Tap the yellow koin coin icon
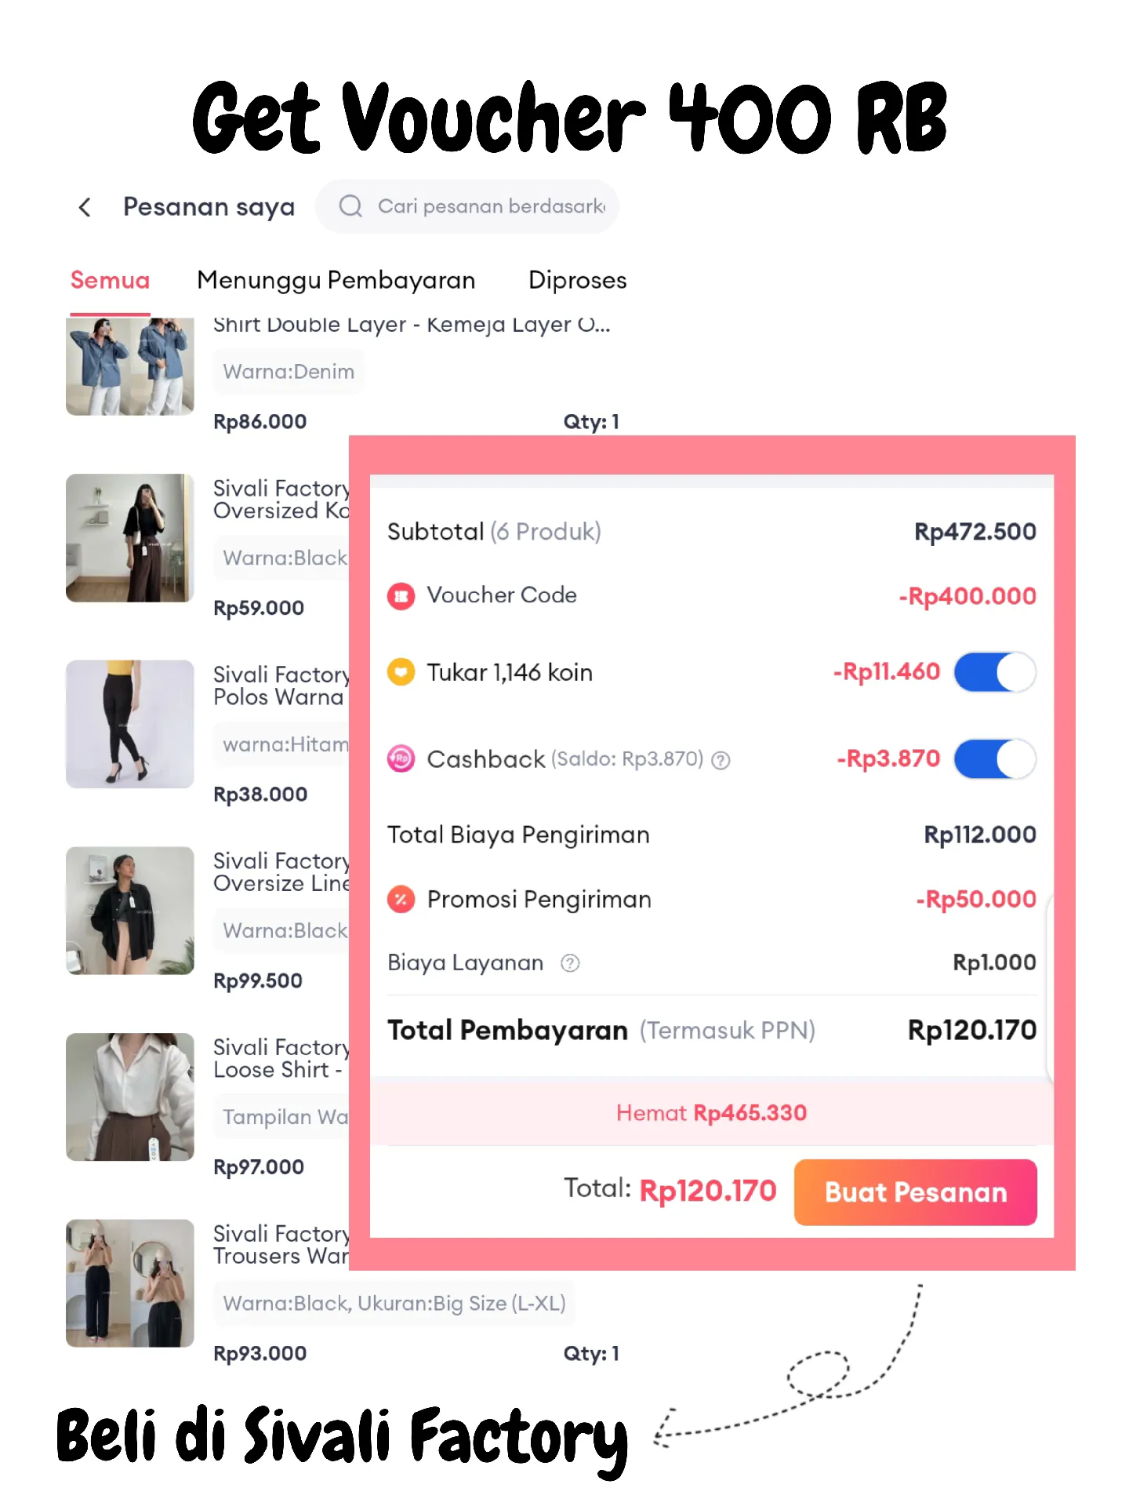Screen dimensions: 1129x1506 (401, 672)
